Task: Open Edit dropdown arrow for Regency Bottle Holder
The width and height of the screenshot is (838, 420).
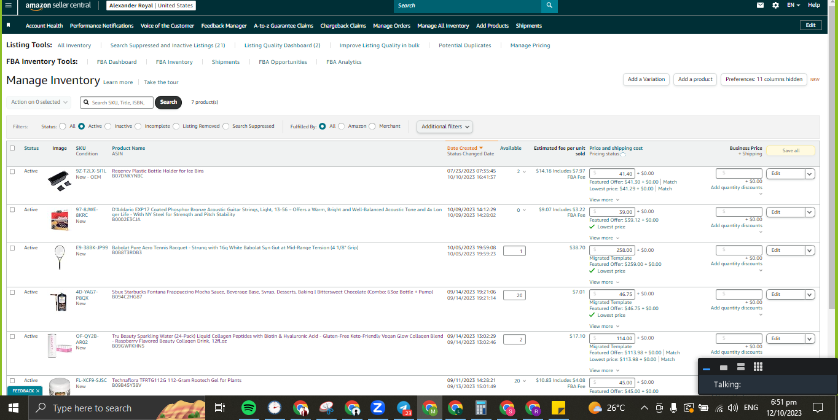Action: coord(810,174)
